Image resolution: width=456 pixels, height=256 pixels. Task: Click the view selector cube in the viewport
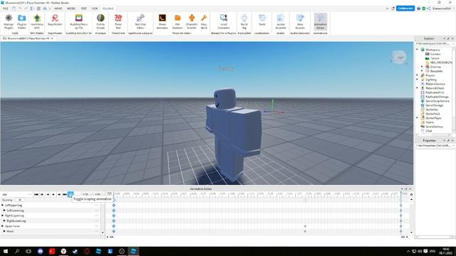pos(399,57)
